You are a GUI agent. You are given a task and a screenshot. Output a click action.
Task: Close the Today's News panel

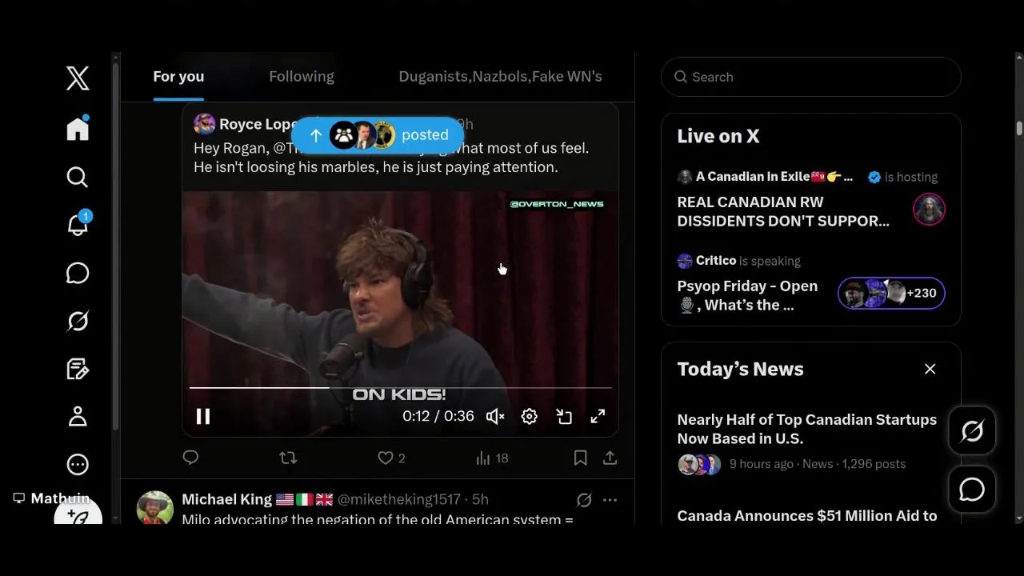point(930,369)
